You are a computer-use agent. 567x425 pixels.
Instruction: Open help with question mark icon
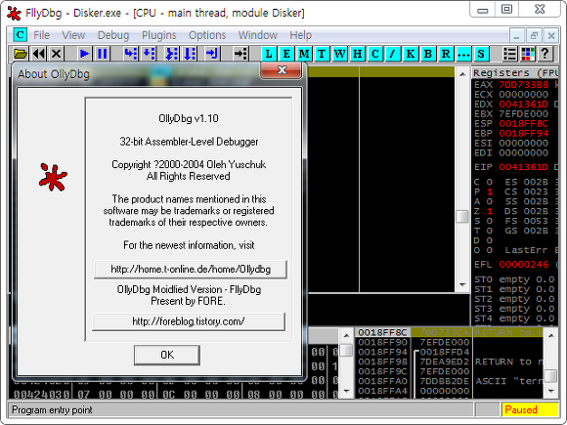pyautogui.click(x=545, y=54)
